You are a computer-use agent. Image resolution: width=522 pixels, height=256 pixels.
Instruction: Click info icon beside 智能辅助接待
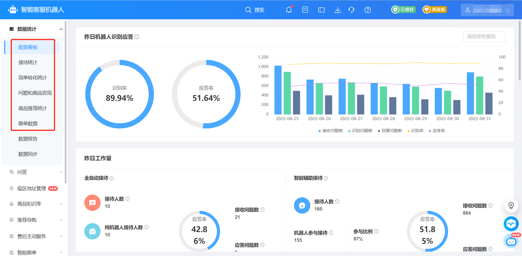pos(326,178)
